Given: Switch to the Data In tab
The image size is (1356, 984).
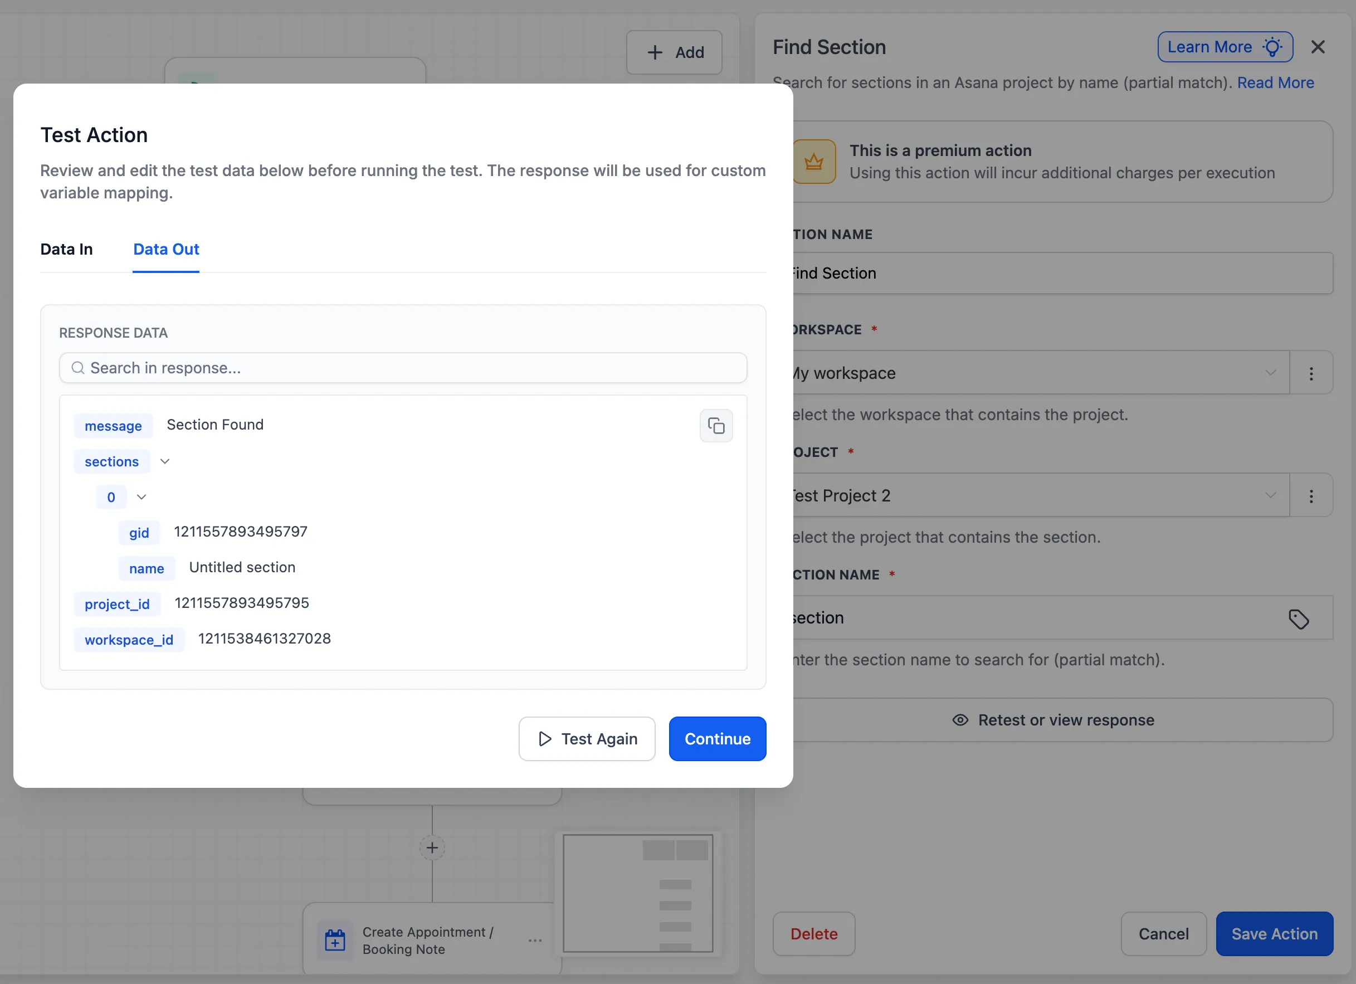Looking at the screenshot, I should tap(66, 249).
